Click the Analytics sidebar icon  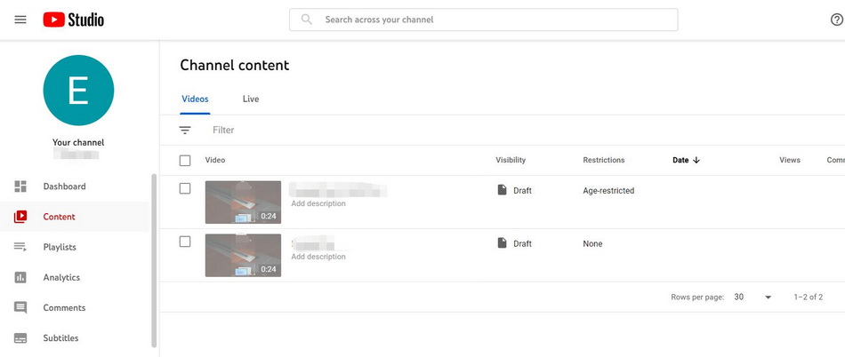pos(20,277)
